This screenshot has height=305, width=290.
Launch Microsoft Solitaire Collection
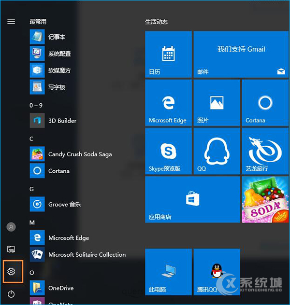pyautogui.click(x=78, y=254)
